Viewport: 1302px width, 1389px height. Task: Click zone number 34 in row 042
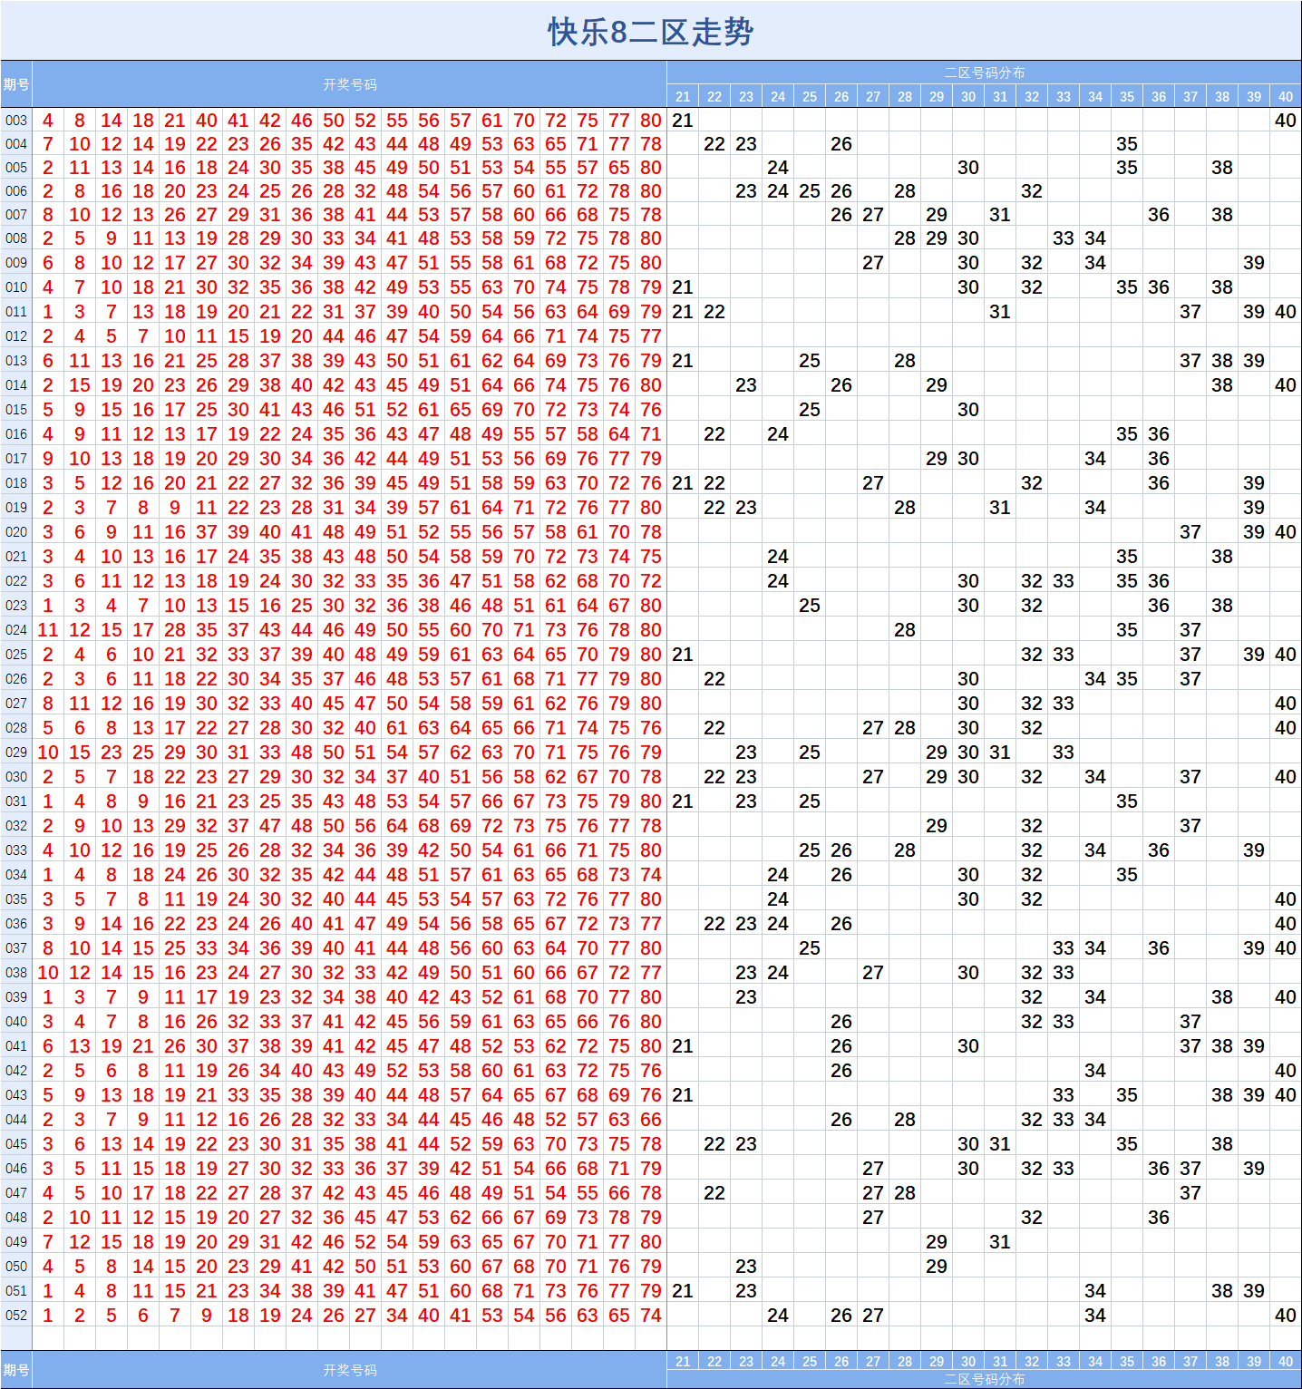tap(1095, 1071)
